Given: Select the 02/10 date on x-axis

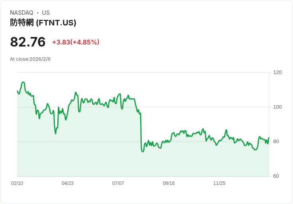Looking at the screenshot, I should [17, 183].
